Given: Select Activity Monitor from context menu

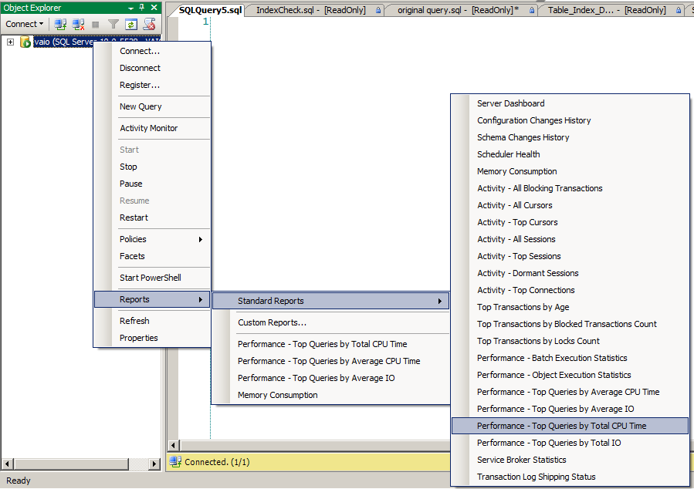Looking at the screenshot, I should (148, 128).
